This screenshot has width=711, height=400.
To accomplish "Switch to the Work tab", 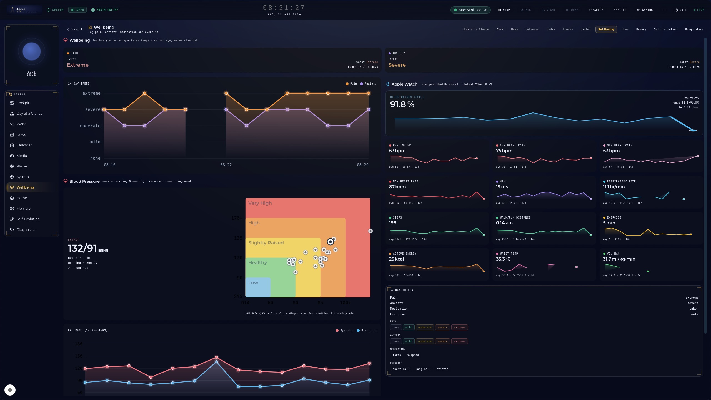I will click(x=500, y=29).
